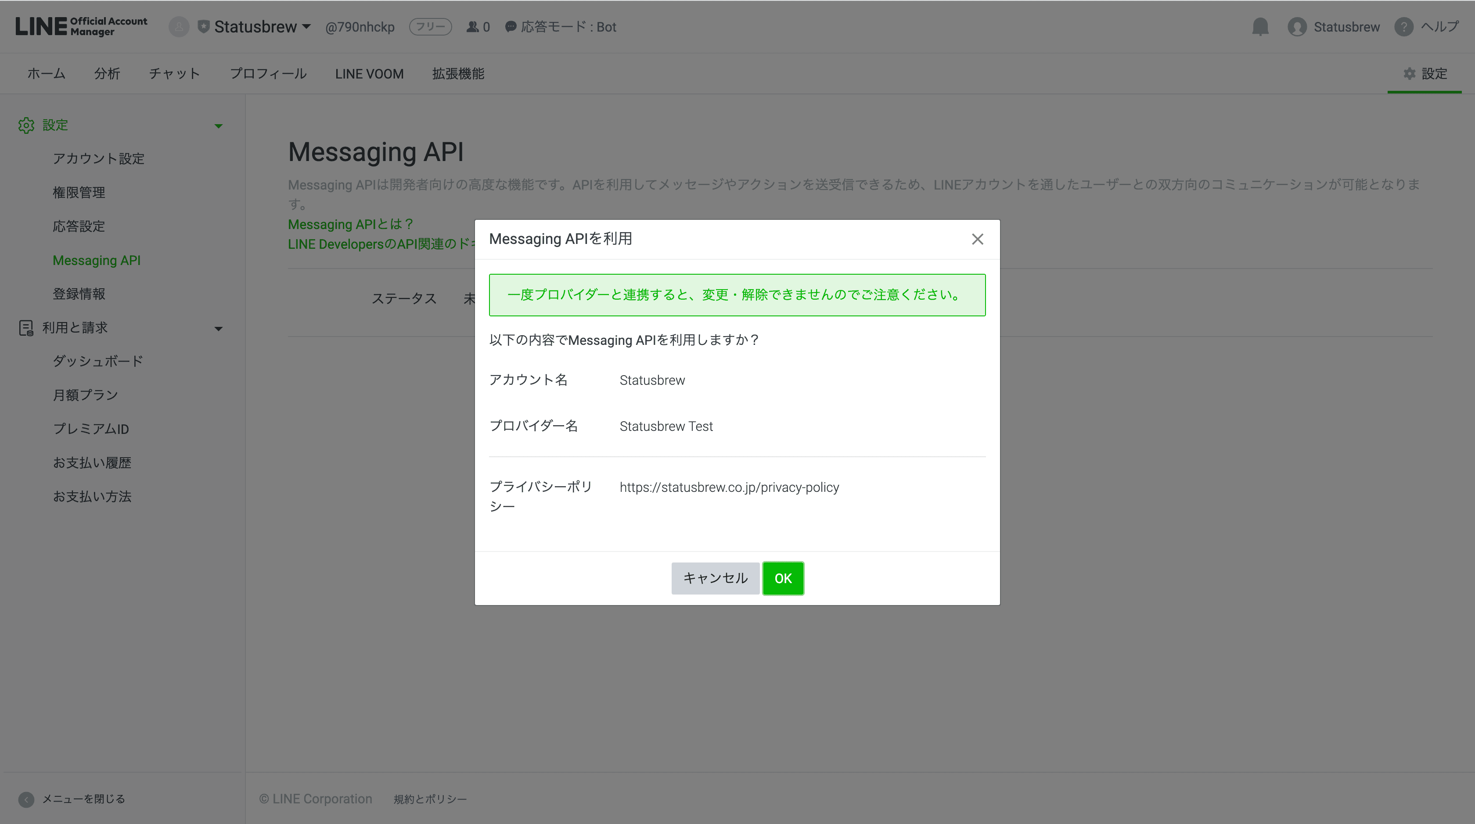Collapse the 設定 sidebar section arrow
Viewport: 1475px width, 824px height.
click(x=218, y=126)
